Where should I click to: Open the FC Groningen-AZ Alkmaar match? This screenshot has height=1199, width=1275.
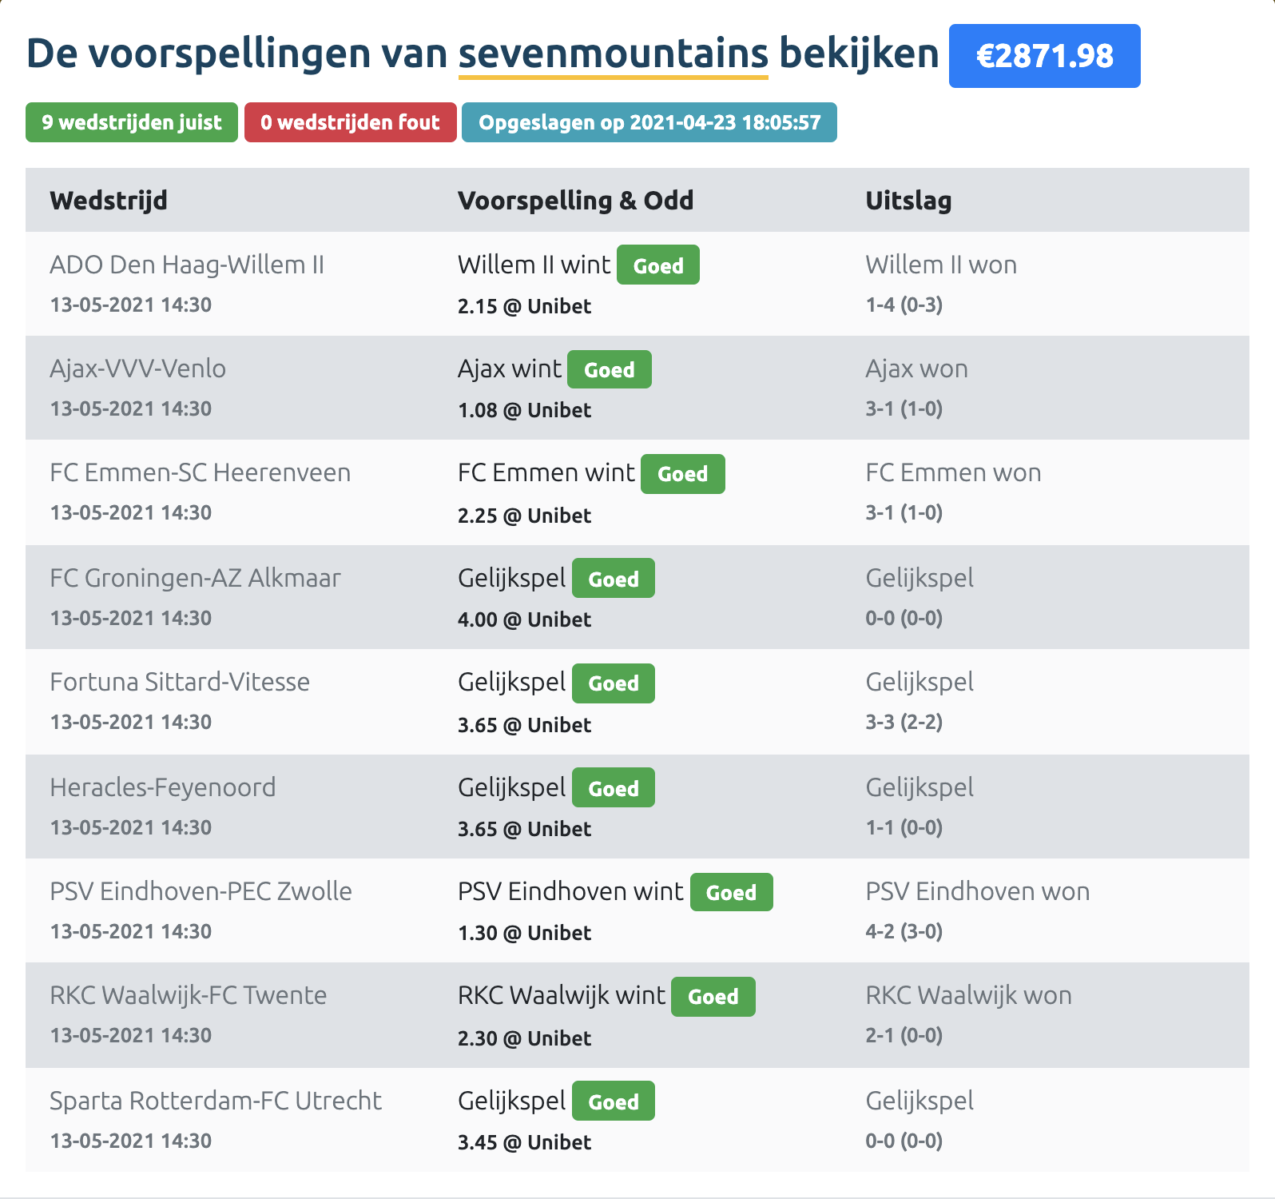pyautogui.click(x=195, y=578)
